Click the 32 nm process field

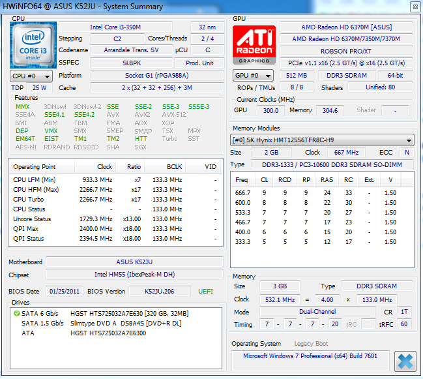pos(207,27)
